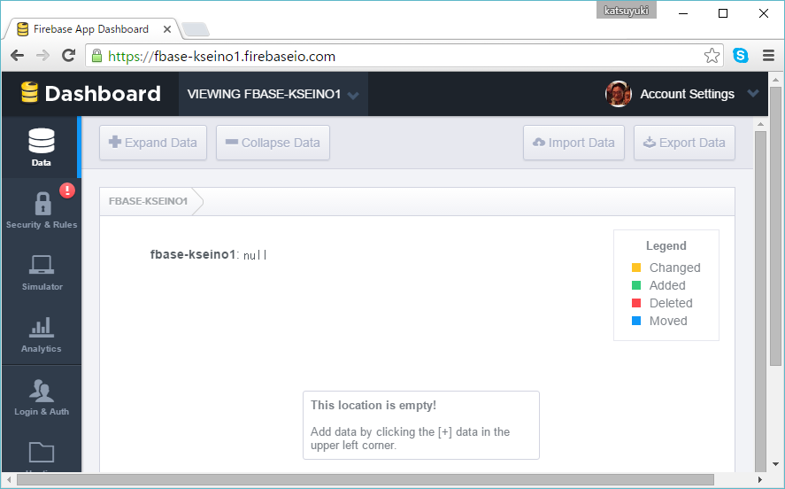This screenshot has width=785, height=489.
Task: View the green SSL padlock info
Action: tap(96, 55)
